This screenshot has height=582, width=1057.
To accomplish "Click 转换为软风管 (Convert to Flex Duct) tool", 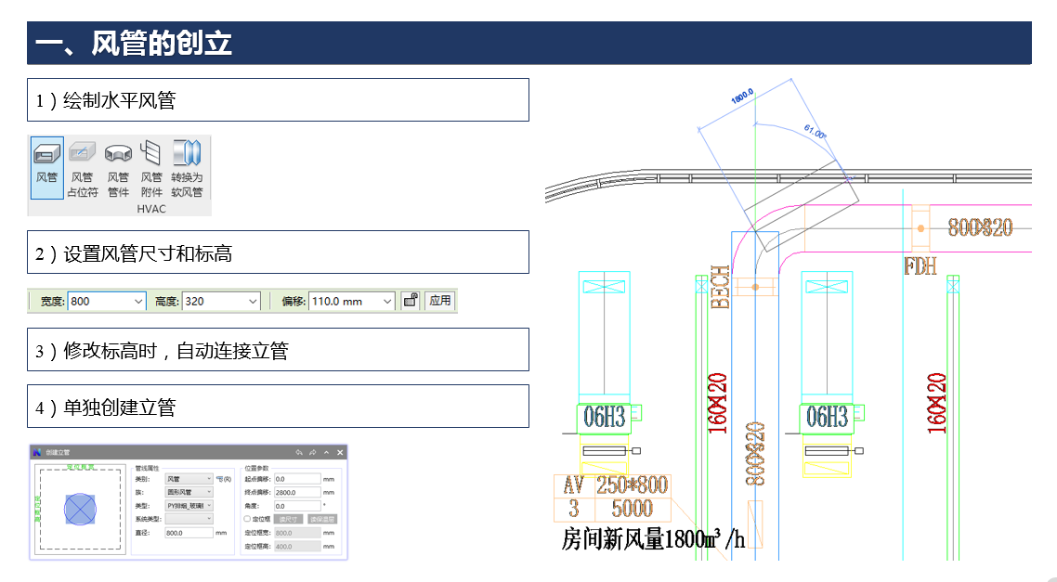I will [x=187, y=168].
